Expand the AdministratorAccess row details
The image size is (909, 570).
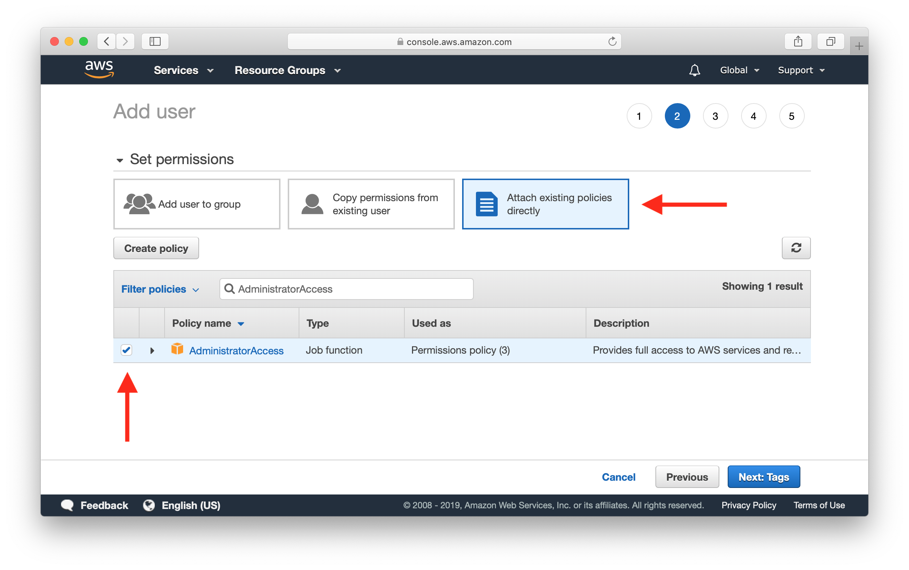(x=152, y=351)
